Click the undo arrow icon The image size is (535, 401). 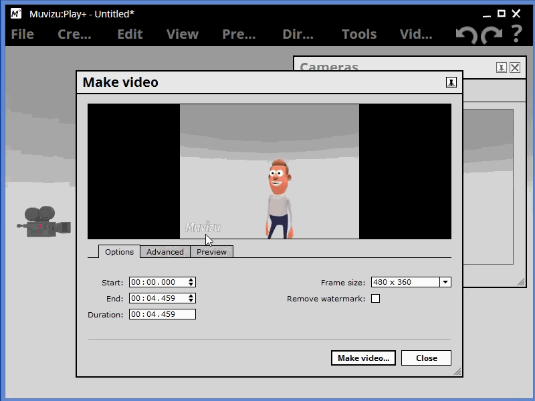tap(467, 35)
